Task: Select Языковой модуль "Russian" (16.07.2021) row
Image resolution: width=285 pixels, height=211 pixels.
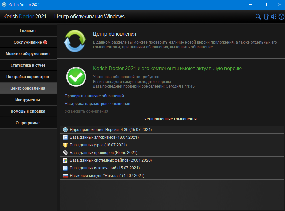Action: click(172, 176)
